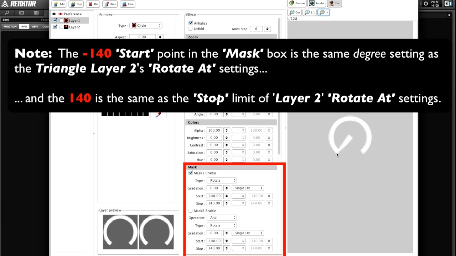456x256 pixels.
Task: Open Mask2 Operation And dropdown
Action: pyautogui.click(x=222, y=218)
